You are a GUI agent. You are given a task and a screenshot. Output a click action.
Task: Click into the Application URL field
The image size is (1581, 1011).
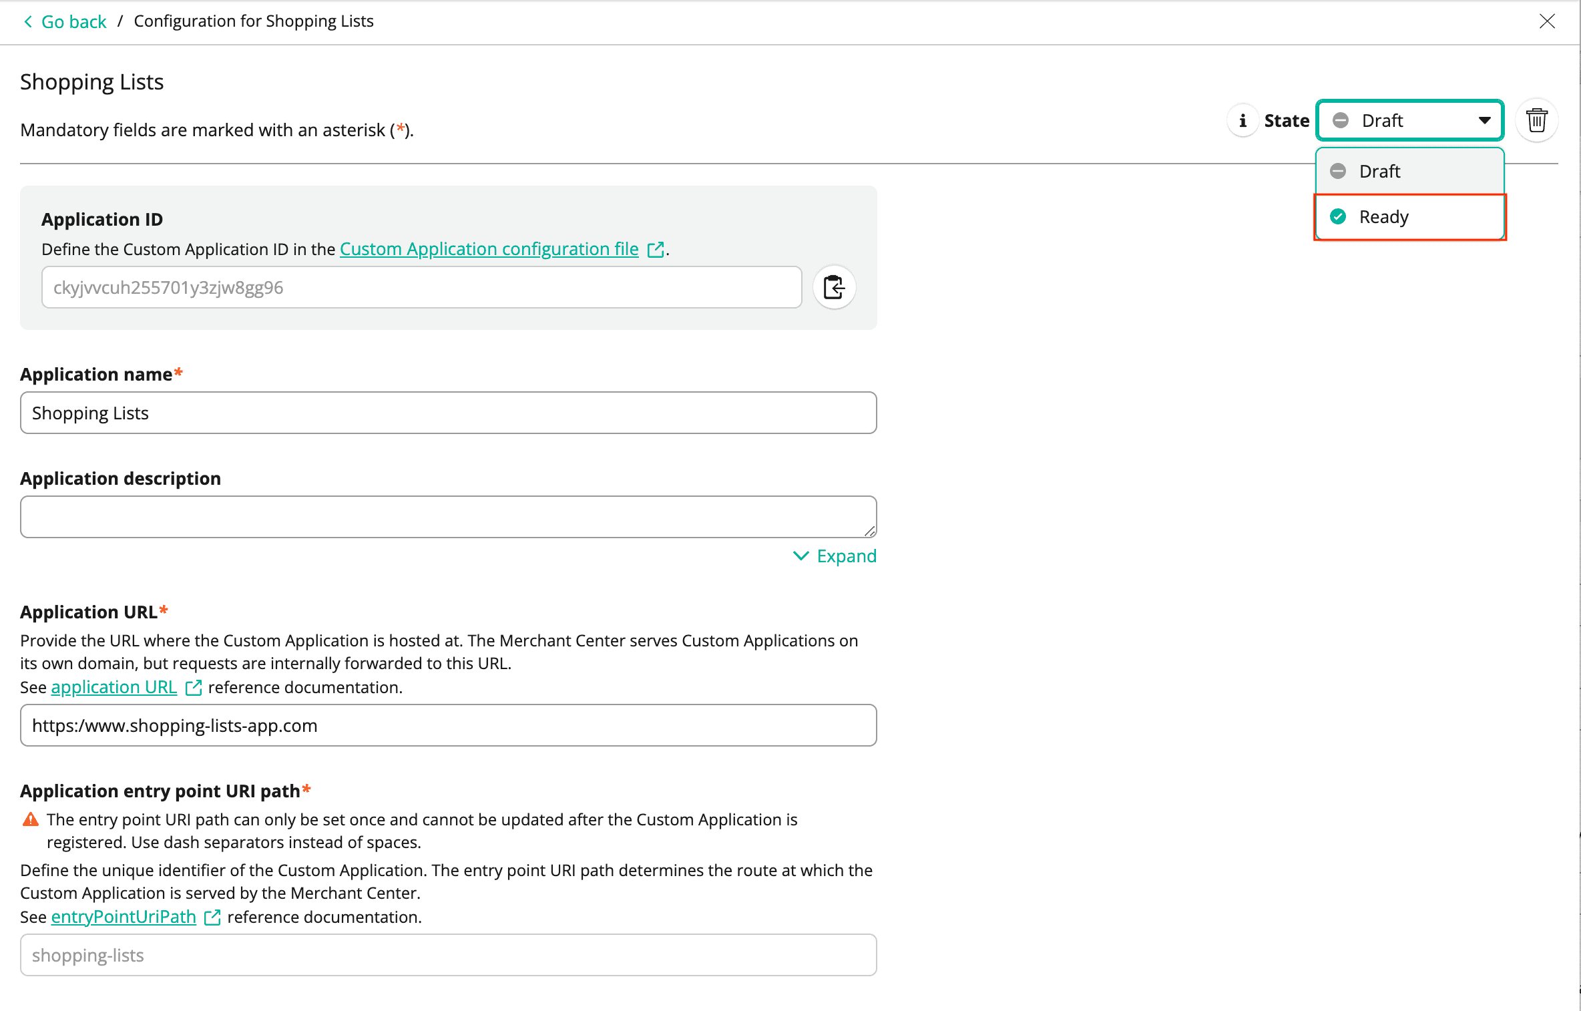(x=448, y=725)
